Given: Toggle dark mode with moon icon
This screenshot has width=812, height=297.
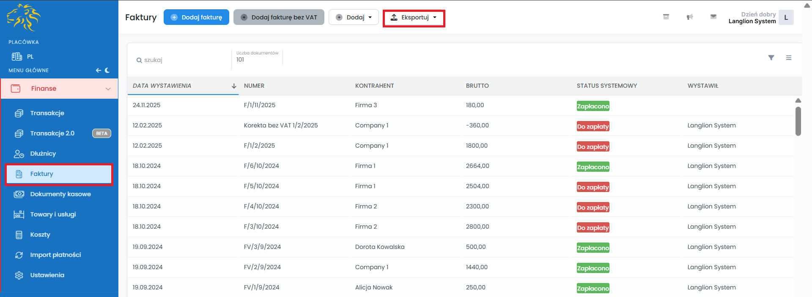Looking at the screenshot, I should (107, 70).
